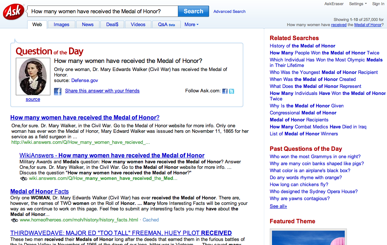
Task: Open the Settings dropdown menu
Action: 358,4
